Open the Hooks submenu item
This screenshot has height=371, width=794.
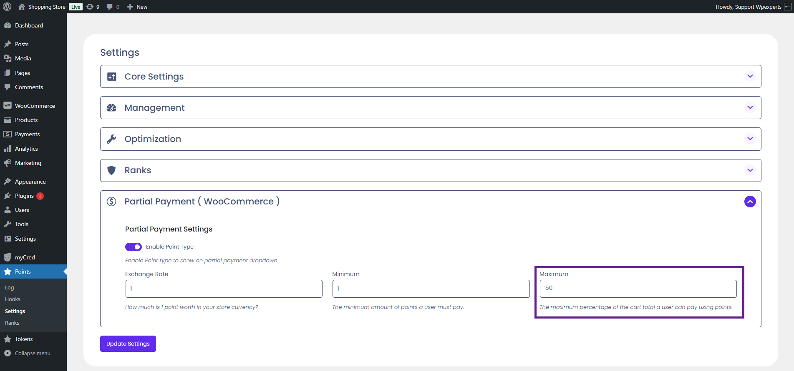[13, 299]
